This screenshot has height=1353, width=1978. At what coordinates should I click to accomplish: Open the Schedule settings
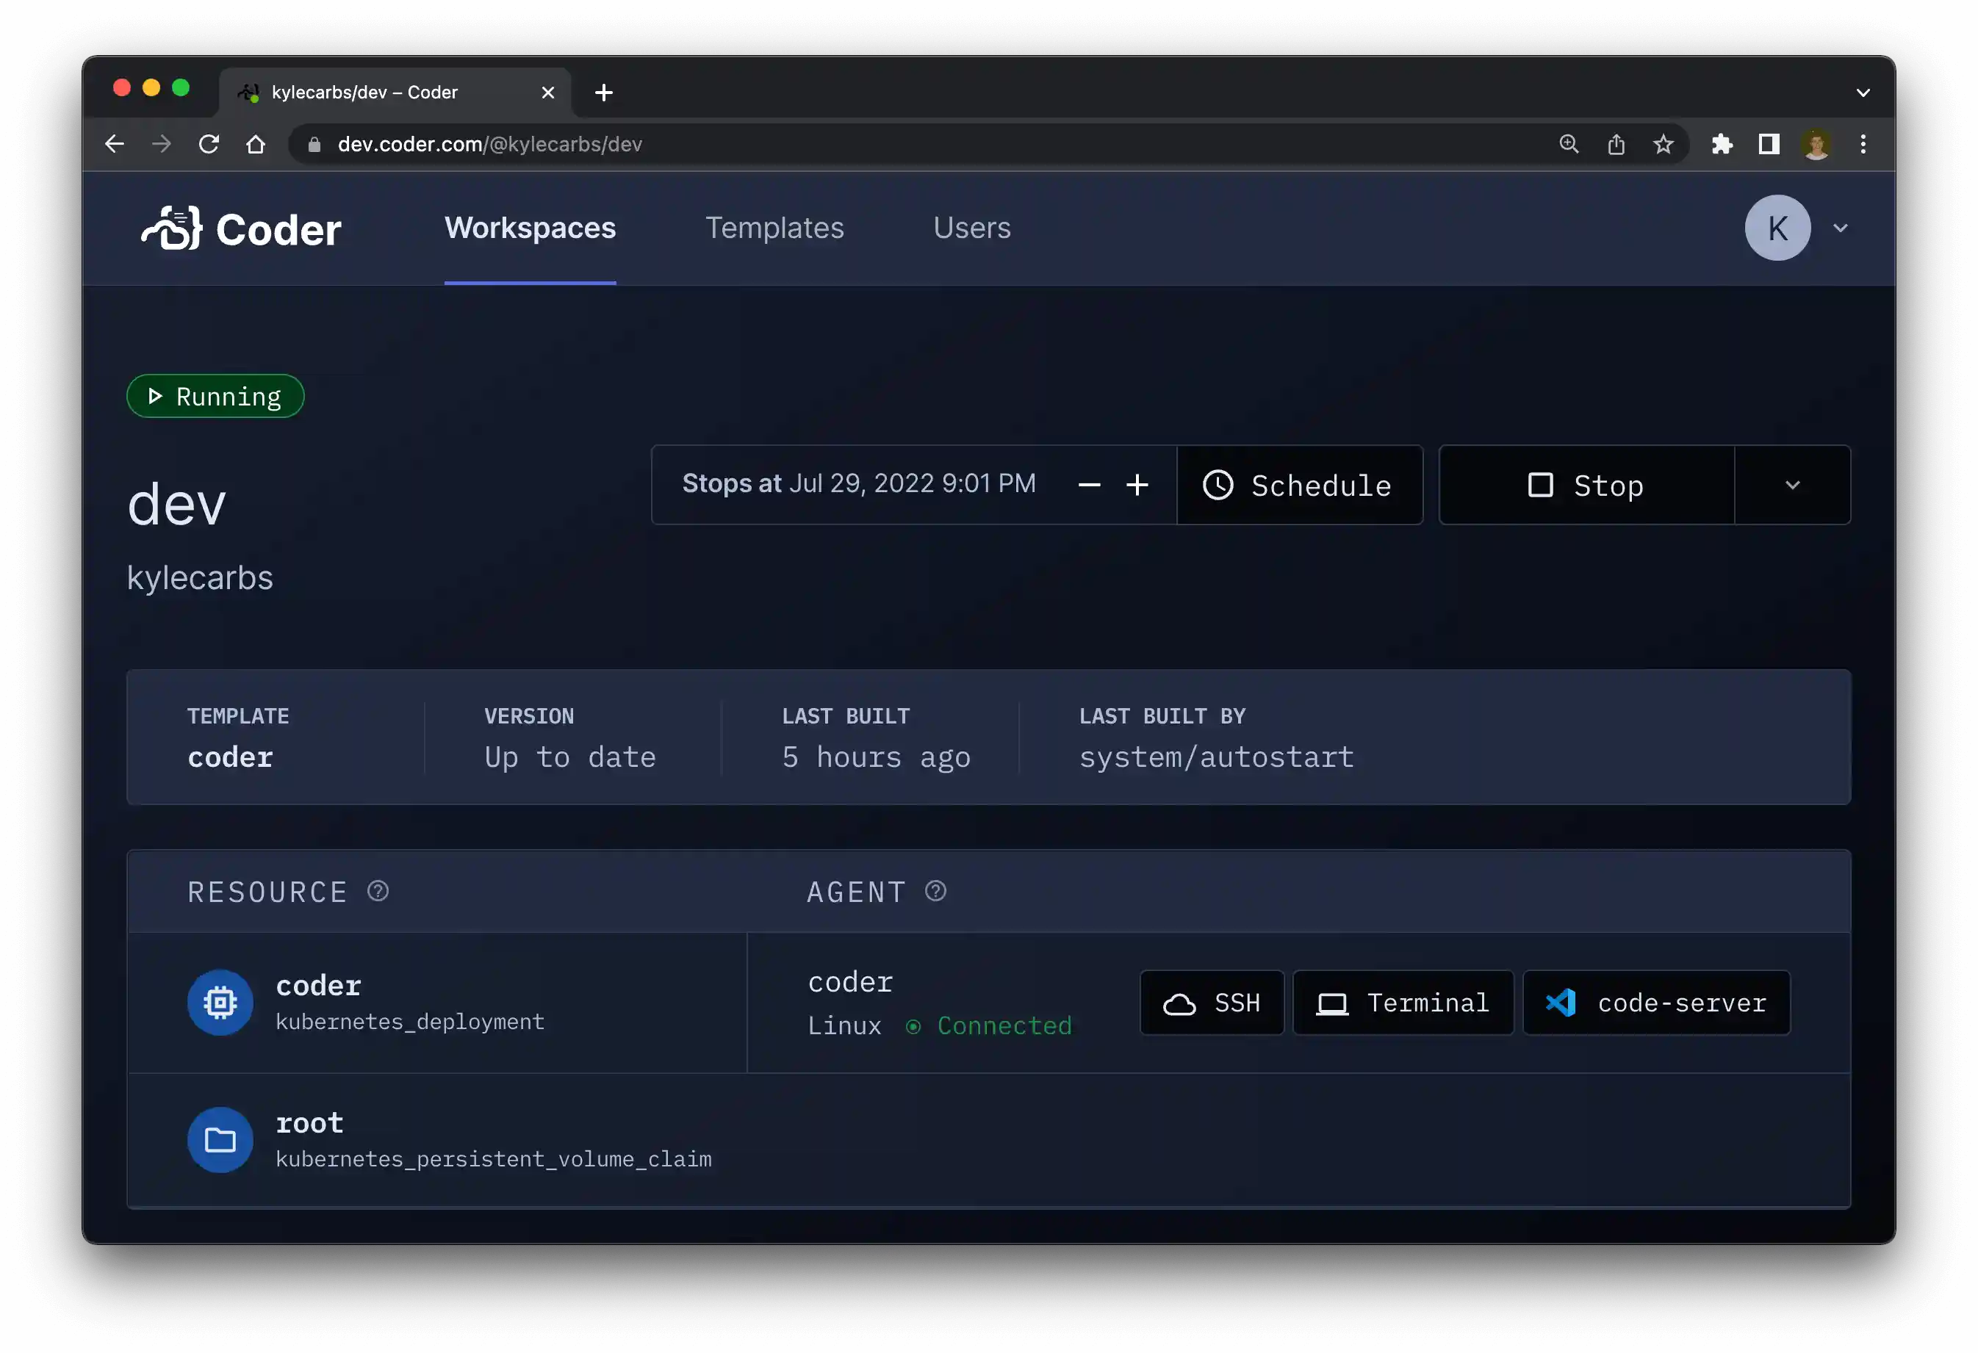tap(1299, 485)
